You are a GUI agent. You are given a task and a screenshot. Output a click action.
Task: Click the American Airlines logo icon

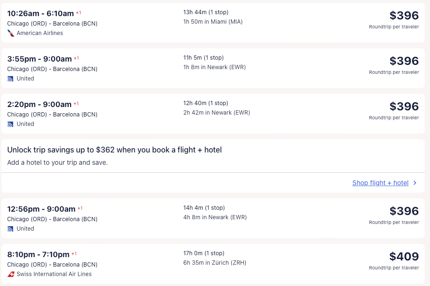click(x=10, y=33)
